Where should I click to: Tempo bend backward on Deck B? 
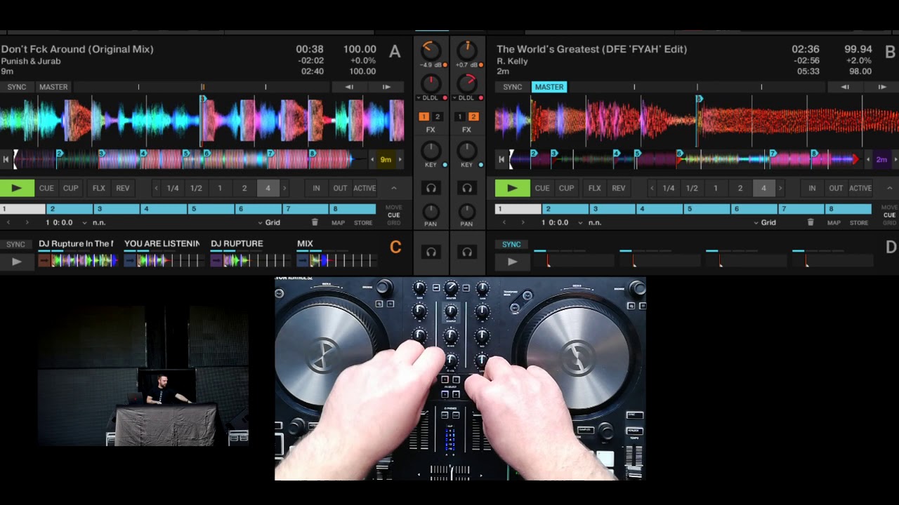(845, 87)
